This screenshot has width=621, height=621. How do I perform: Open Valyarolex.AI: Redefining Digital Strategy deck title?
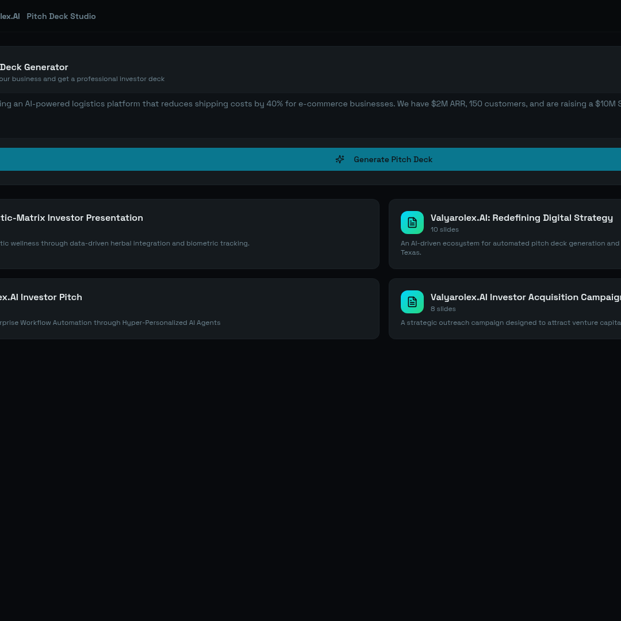click(522, 218)
